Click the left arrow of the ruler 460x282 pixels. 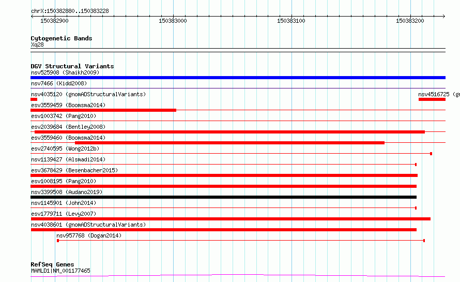(x=32, y=16)
